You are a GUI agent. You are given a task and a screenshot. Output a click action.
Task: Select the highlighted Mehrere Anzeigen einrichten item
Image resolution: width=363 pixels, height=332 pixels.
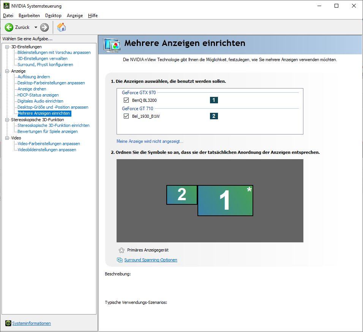click(44, 113)
